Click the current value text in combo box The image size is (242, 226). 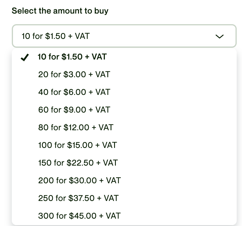56,36
